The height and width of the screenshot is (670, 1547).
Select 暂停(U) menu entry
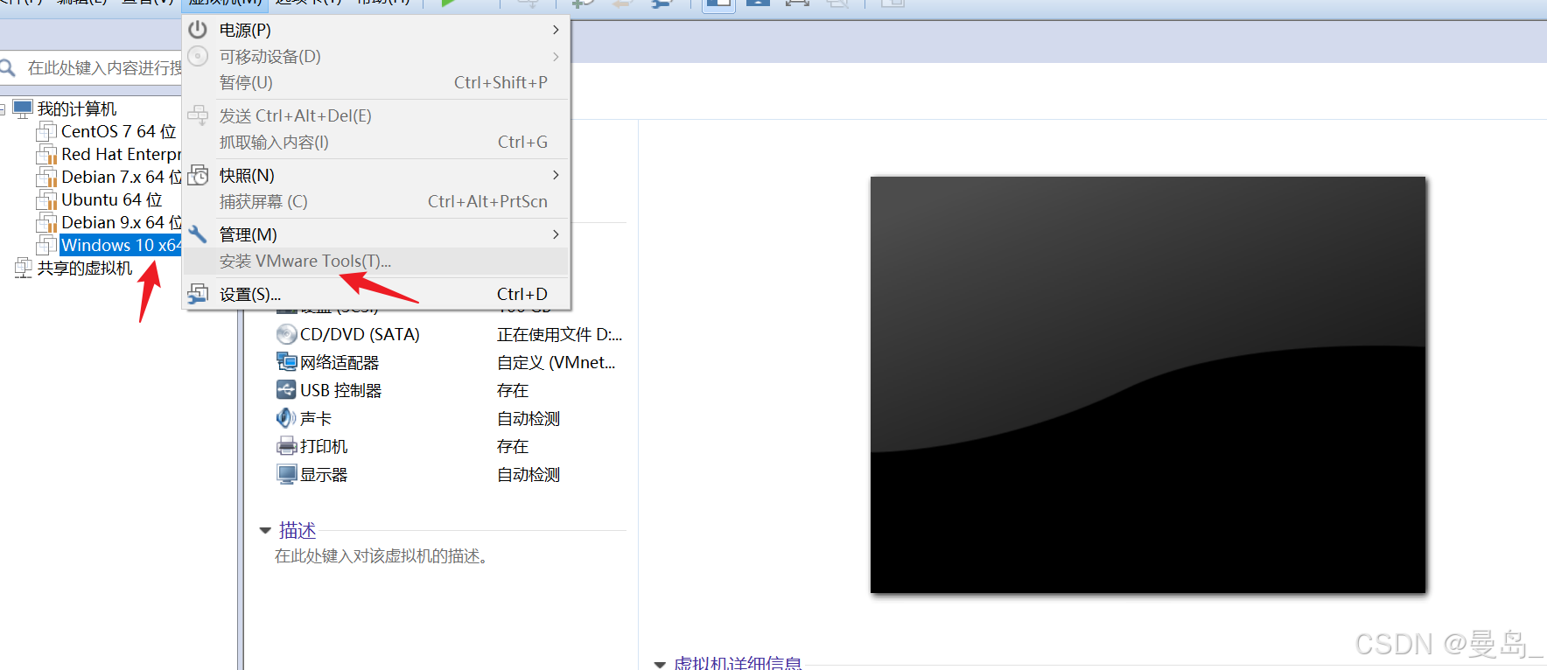pos(376,82)
